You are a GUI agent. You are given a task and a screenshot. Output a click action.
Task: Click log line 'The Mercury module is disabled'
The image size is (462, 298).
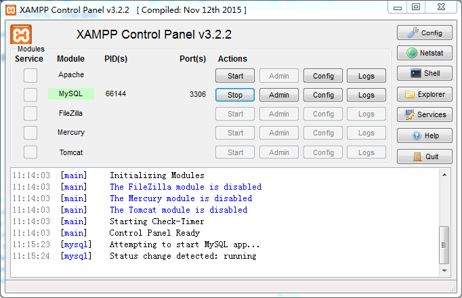pos(181,198)
